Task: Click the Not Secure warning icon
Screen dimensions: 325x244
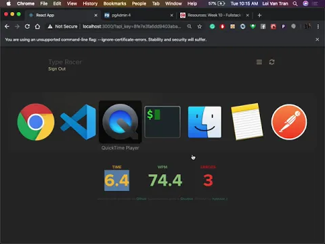Action: point(50,26)
